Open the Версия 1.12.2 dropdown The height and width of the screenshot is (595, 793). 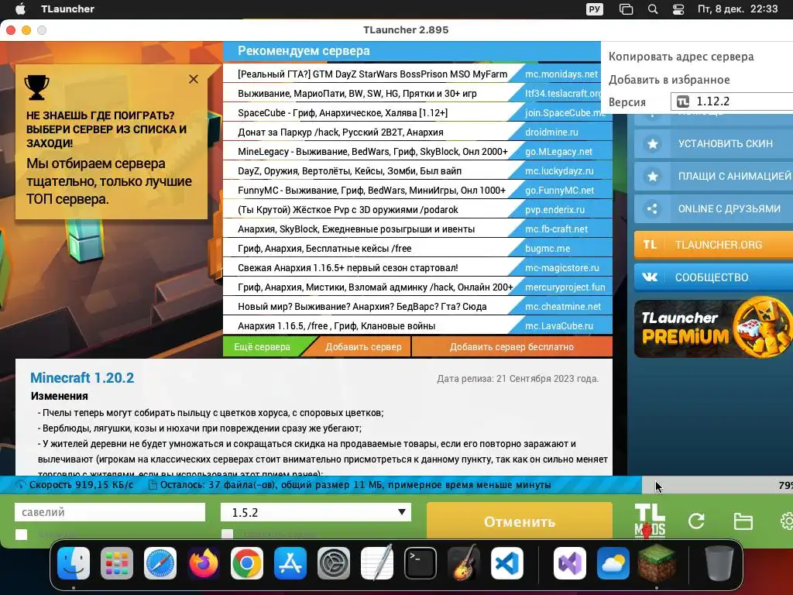pos(732,101)
